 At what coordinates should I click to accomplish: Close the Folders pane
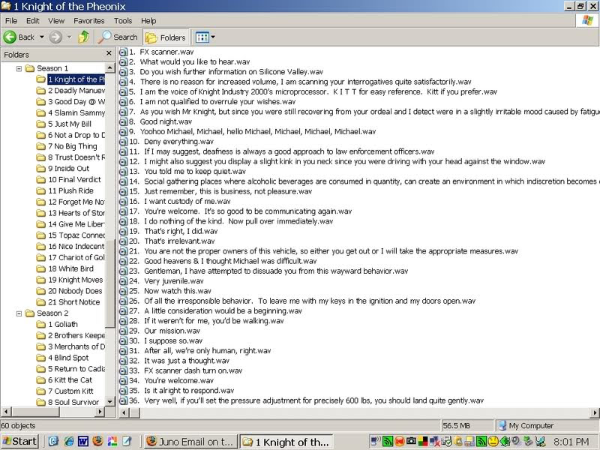(109, 53)
